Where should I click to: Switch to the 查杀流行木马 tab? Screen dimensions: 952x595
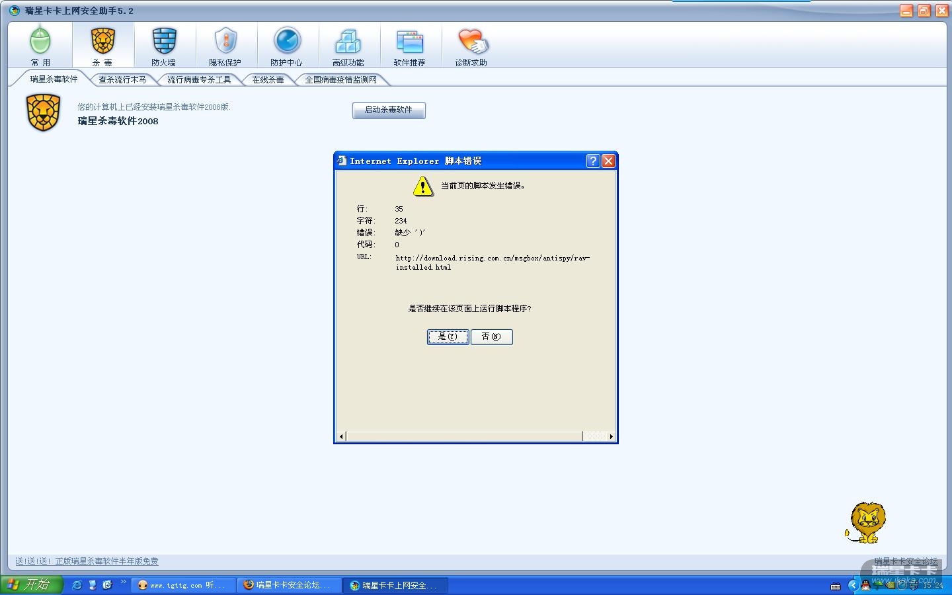[122, 80]
